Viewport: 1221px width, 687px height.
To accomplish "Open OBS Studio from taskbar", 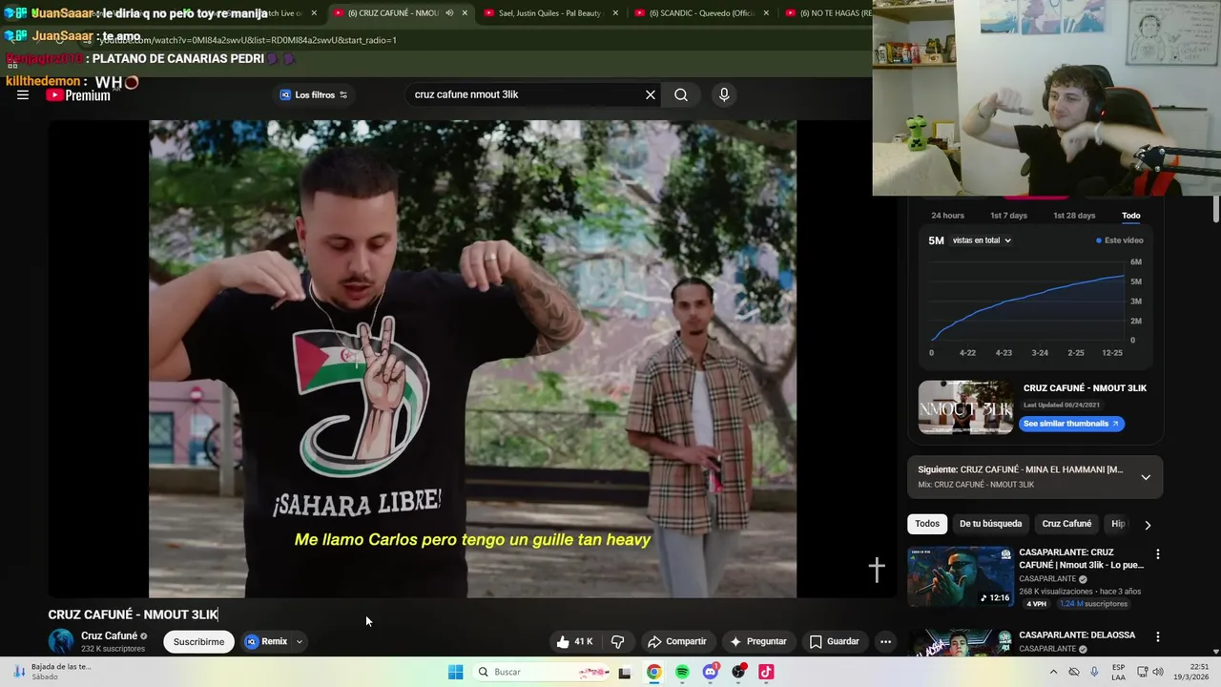I will click(738, 672).
